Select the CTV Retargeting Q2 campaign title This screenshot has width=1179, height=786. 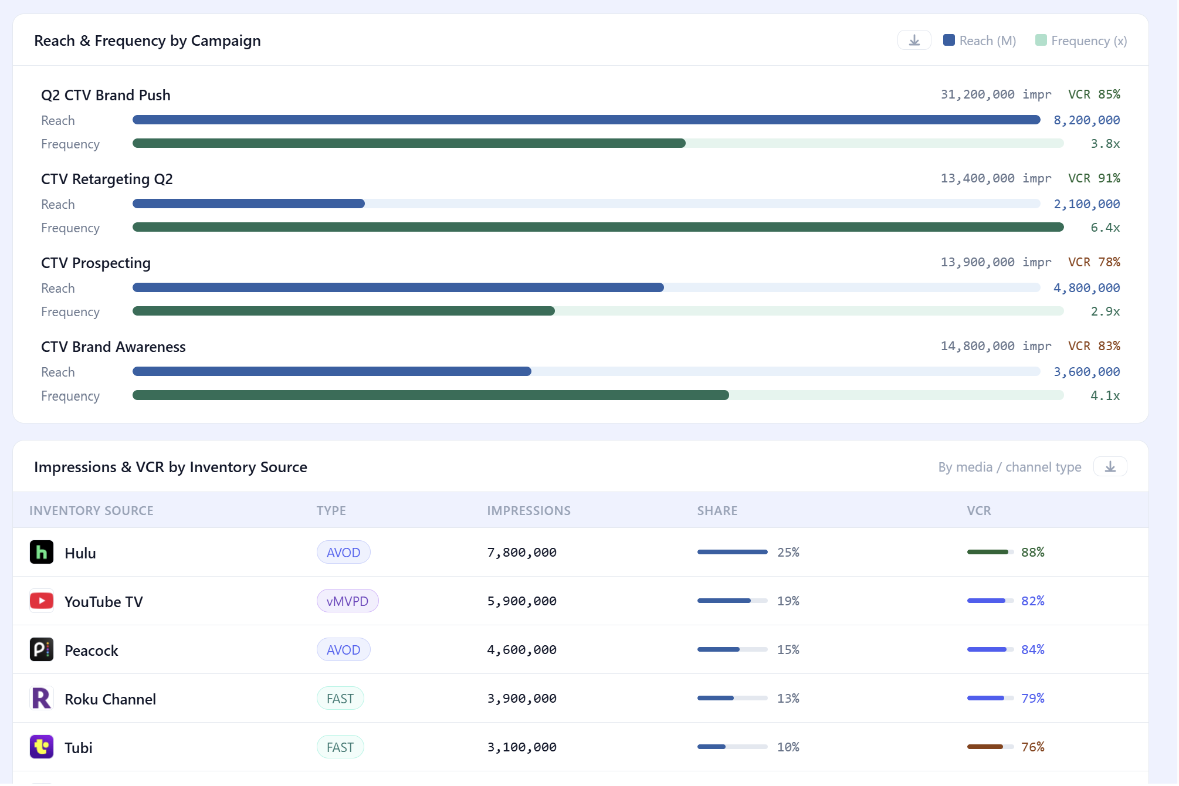click(x=107, y=179)
